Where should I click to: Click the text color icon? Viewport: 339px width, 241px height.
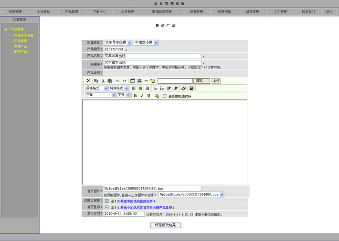pyautogui.click(x=157, y=96)
